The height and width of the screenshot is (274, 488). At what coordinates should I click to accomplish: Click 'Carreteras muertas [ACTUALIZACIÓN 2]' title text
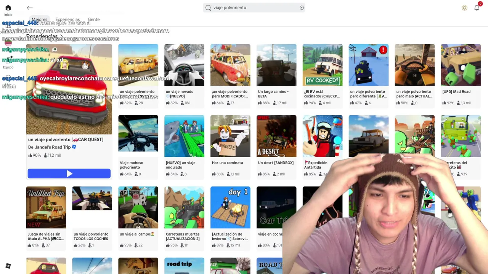pyautogui.click(x=183, y=237)
